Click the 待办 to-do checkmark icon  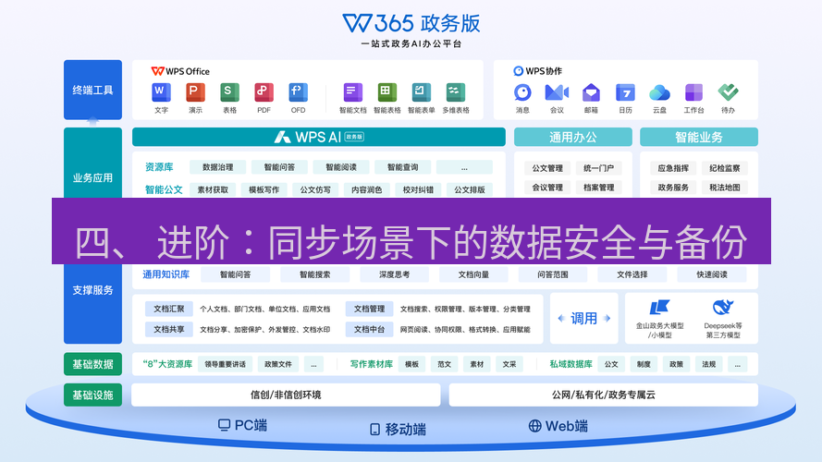coord(729,92)
